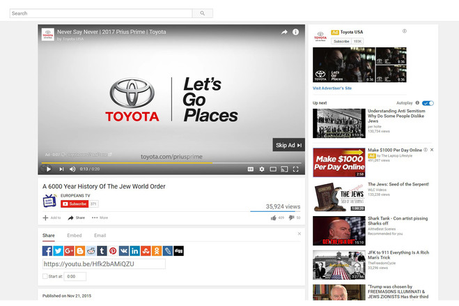The width and height of the screenshot is (459, 306).
Task: Click the thumbs down dislike icon
Action: point(291,217)
